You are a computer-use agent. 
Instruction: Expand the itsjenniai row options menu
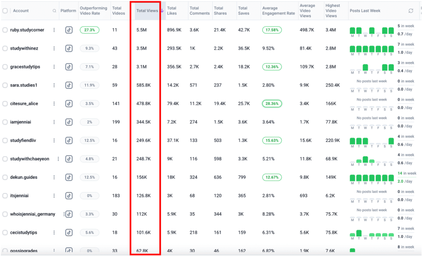coord(54,196)
